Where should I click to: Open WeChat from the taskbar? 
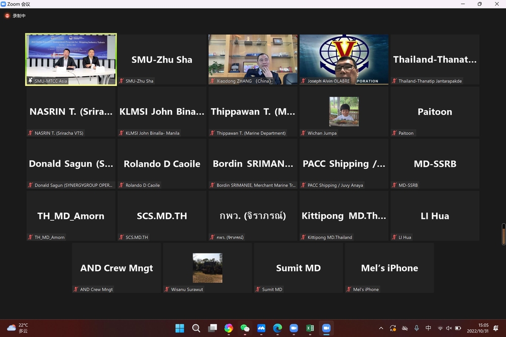coord(245,328)
